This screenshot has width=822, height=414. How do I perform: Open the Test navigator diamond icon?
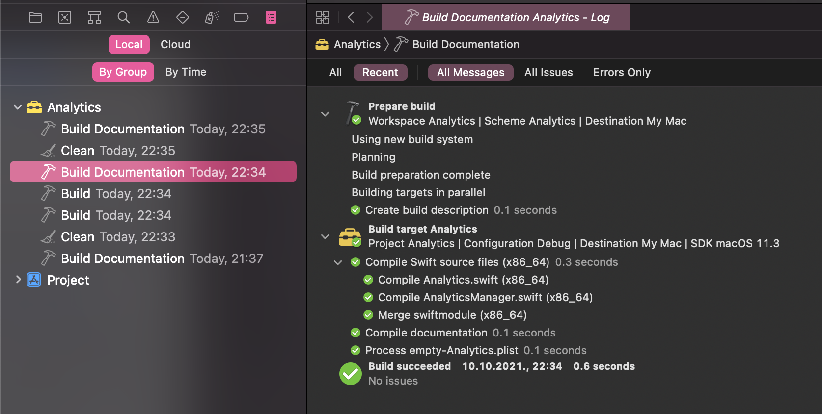(x=183, y=18)
